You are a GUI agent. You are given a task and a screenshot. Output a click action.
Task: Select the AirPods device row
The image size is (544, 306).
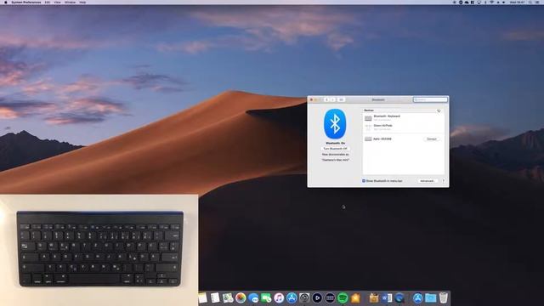pos(403,127)
